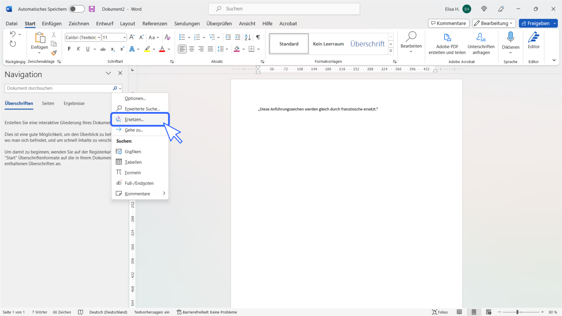
Task: Click the spelling check book icon in status bar
Action: pos(80,312)
